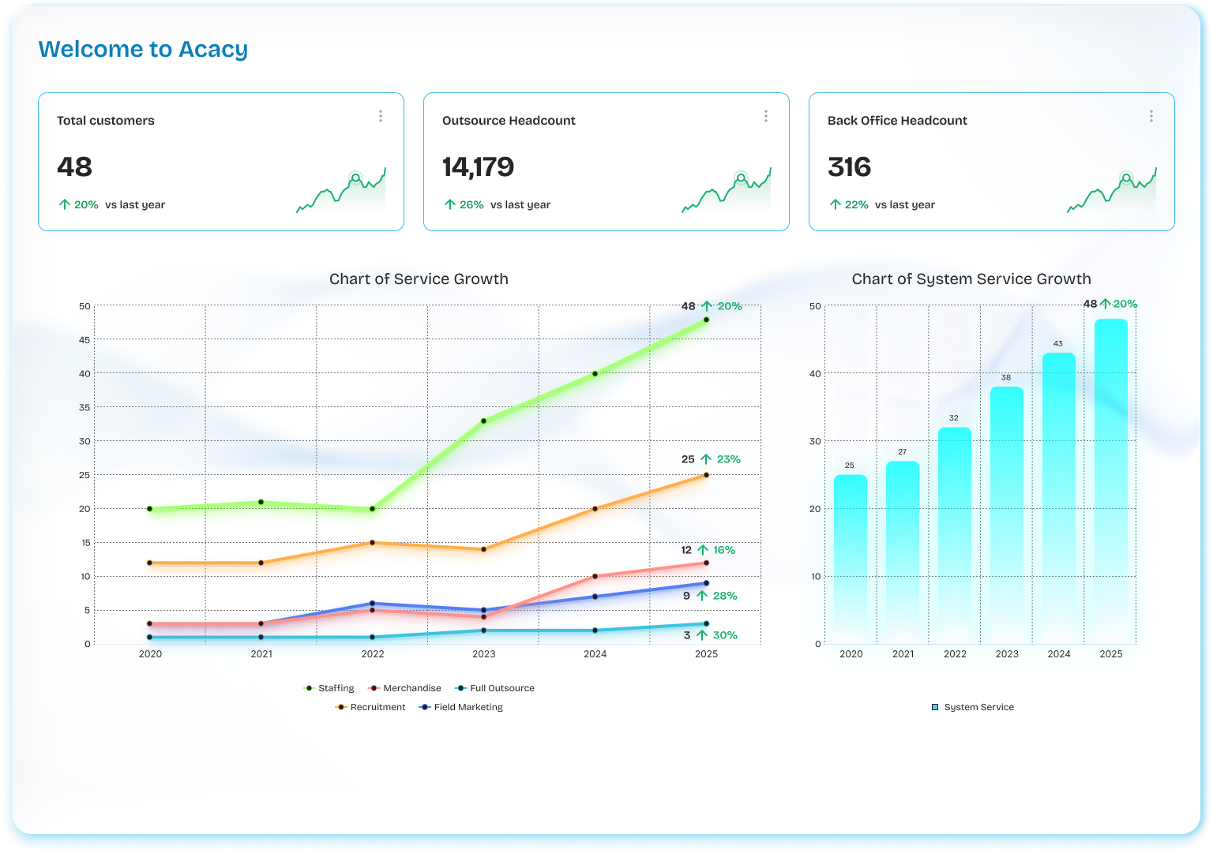Image resolution: width=1213 pixels, height=853 pixels.
Task: Toggle Staffing series in chart legend
Action: pyautogui.click(x=329, y=688)
